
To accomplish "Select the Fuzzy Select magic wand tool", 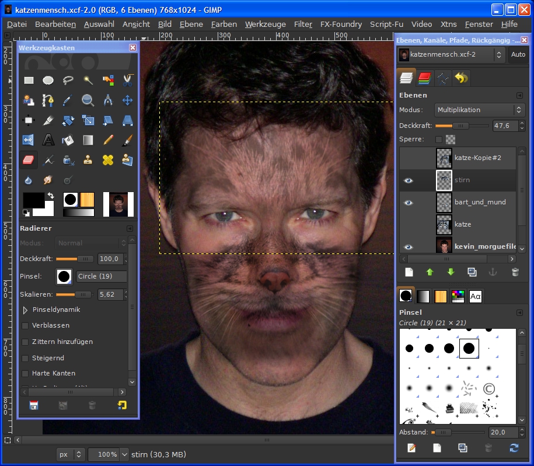I will pyautogui.click(x=88, y=81).
